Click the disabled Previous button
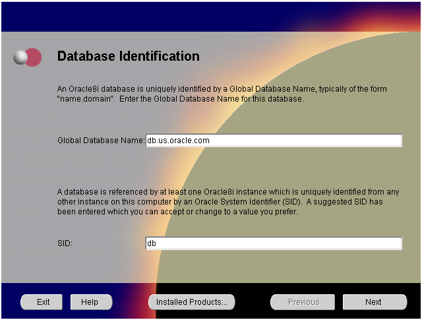 pyautogui.click(x=303, y=302)
